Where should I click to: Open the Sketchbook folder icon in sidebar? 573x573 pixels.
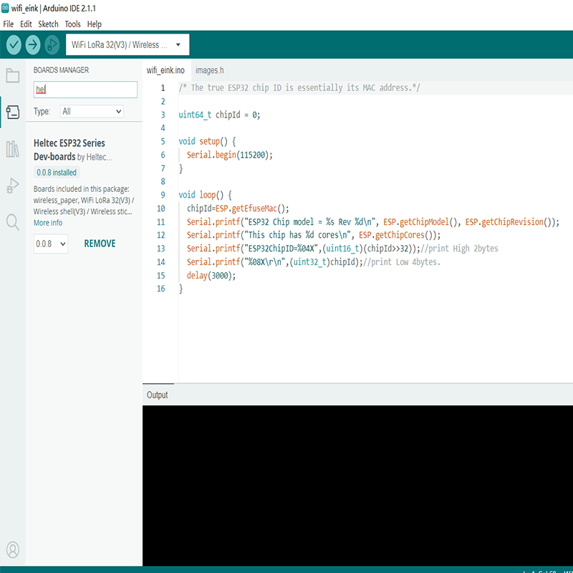coord(12,76)
